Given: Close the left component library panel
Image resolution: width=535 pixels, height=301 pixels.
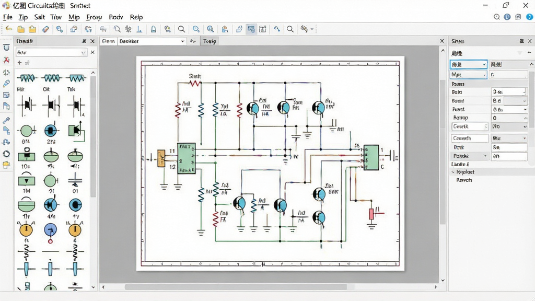Looking at the screenshot, I should coord(92,41).
